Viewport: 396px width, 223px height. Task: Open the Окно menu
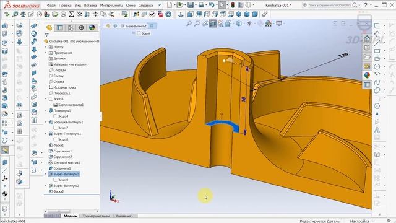click(131, 5)
